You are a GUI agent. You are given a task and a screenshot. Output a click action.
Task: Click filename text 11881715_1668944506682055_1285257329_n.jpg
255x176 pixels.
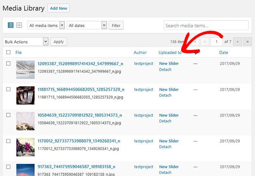tap(80, 97)
